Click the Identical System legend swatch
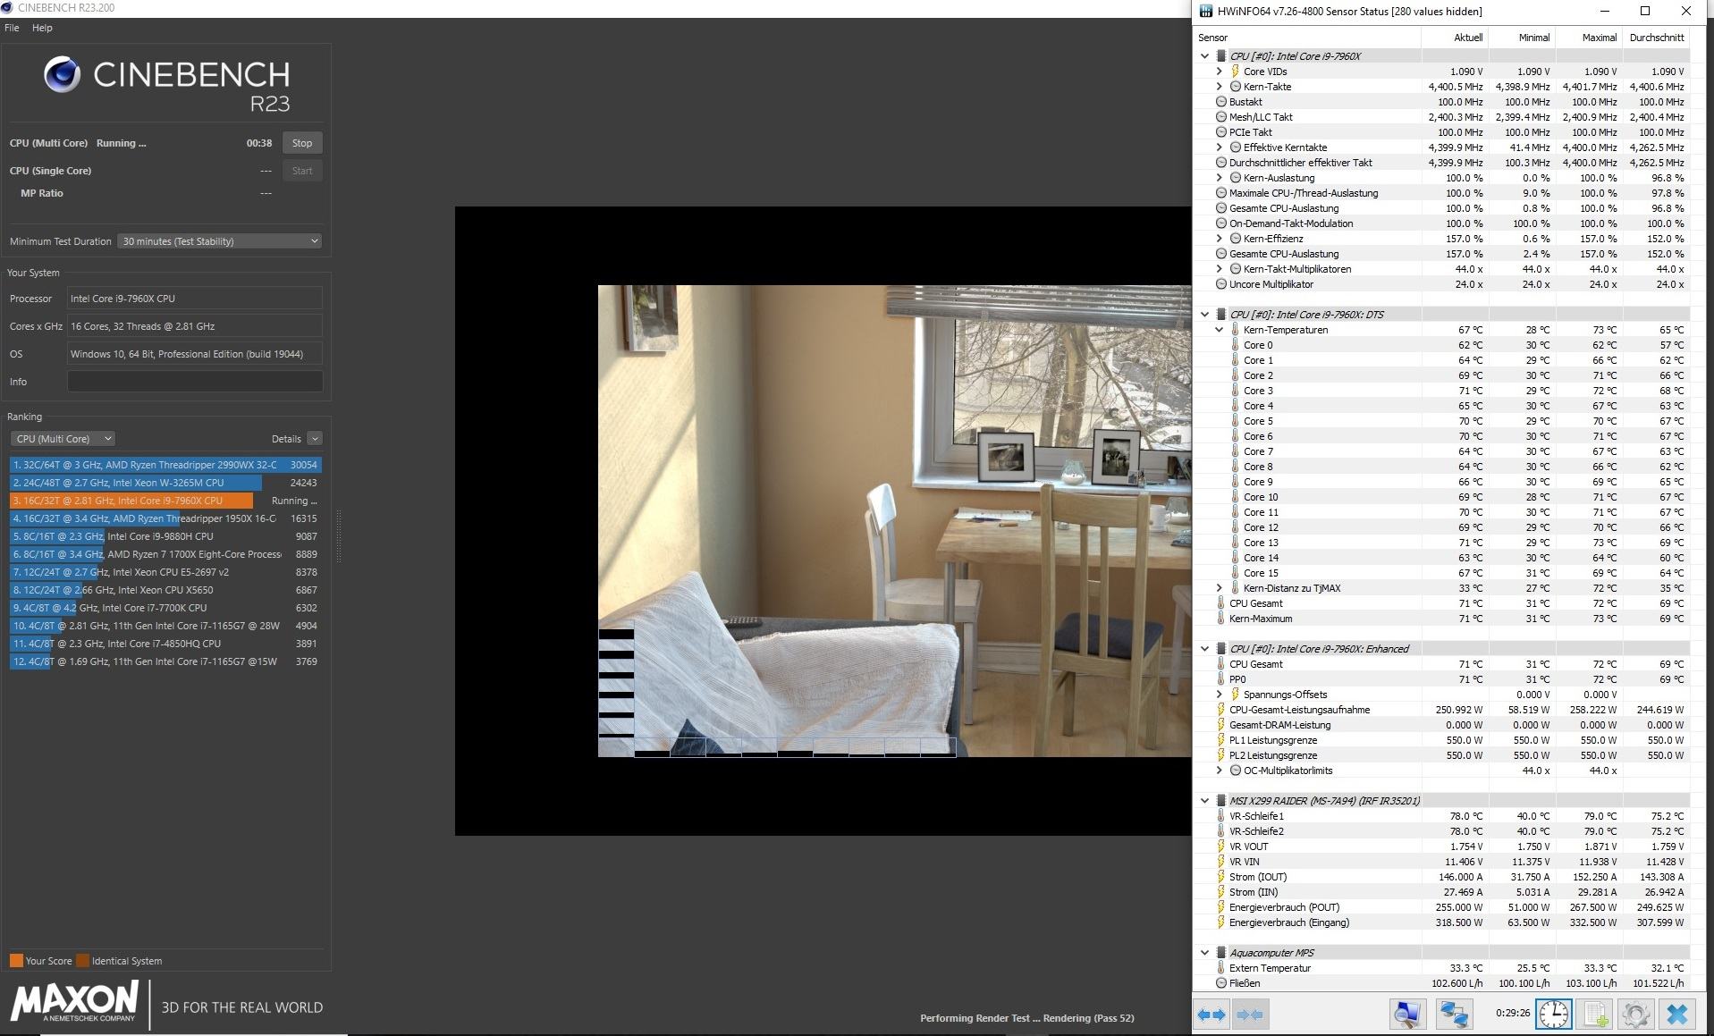This screenshot has width=1714, height=1036. 82,961
